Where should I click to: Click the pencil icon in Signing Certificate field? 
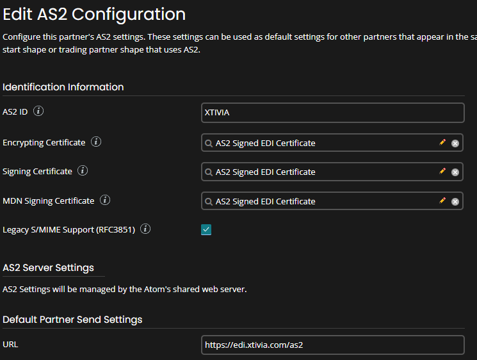tap(442, 171)
